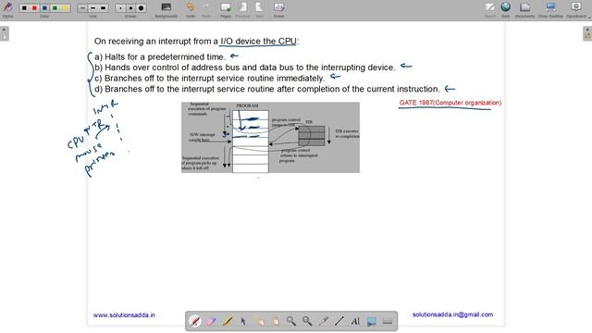Click the Undo button
Viewport: 592px width, 333px height.
click(x=191, y=9)
